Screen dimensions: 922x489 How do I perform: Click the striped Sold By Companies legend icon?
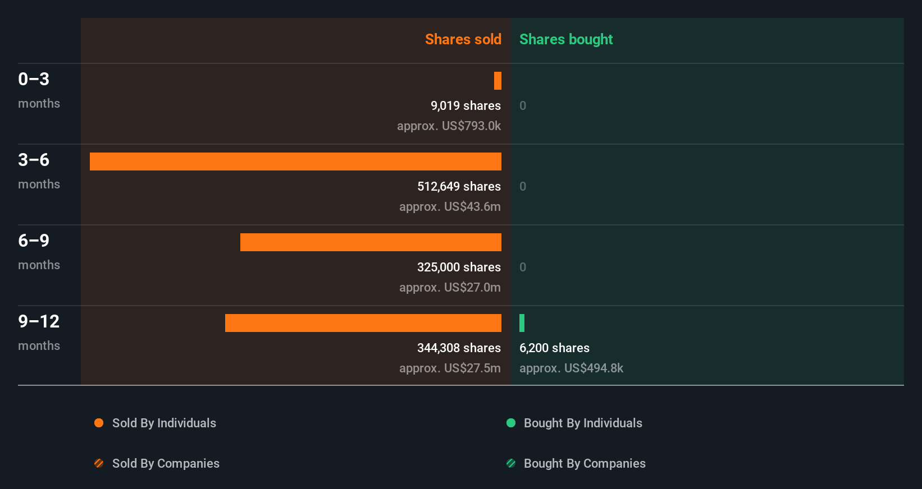point(99,463)
